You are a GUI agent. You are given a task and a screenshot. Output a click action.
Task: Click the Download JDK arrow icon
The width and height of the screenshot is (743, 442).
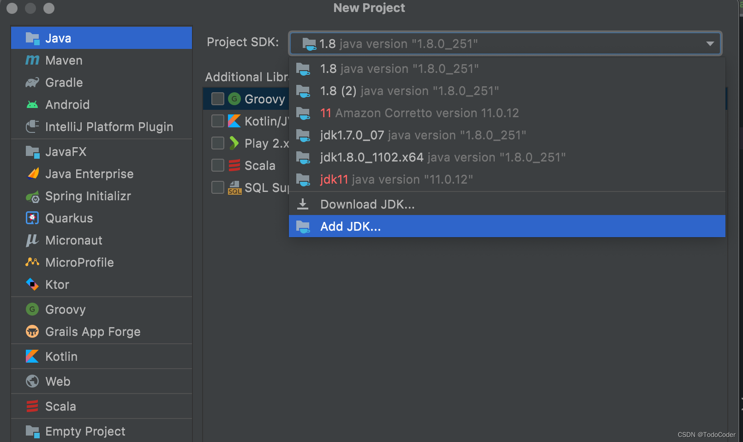click(303, 204)
